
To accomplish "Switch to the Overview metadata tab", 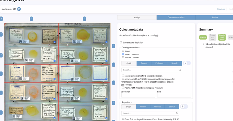I will point(176,17).
